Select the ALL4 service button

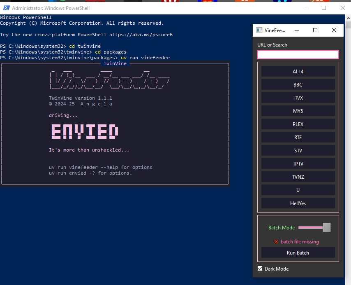coord(298,72)
